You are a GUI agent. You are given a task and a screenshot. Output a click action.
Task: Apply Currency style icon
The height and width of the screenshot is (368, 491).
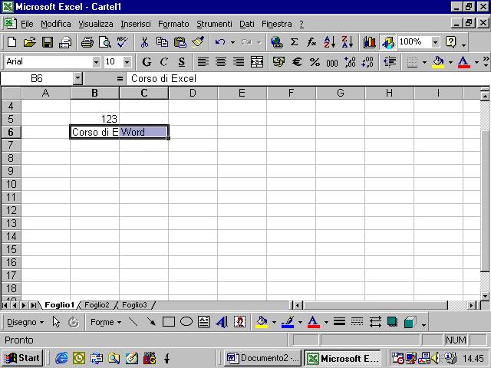278,62
